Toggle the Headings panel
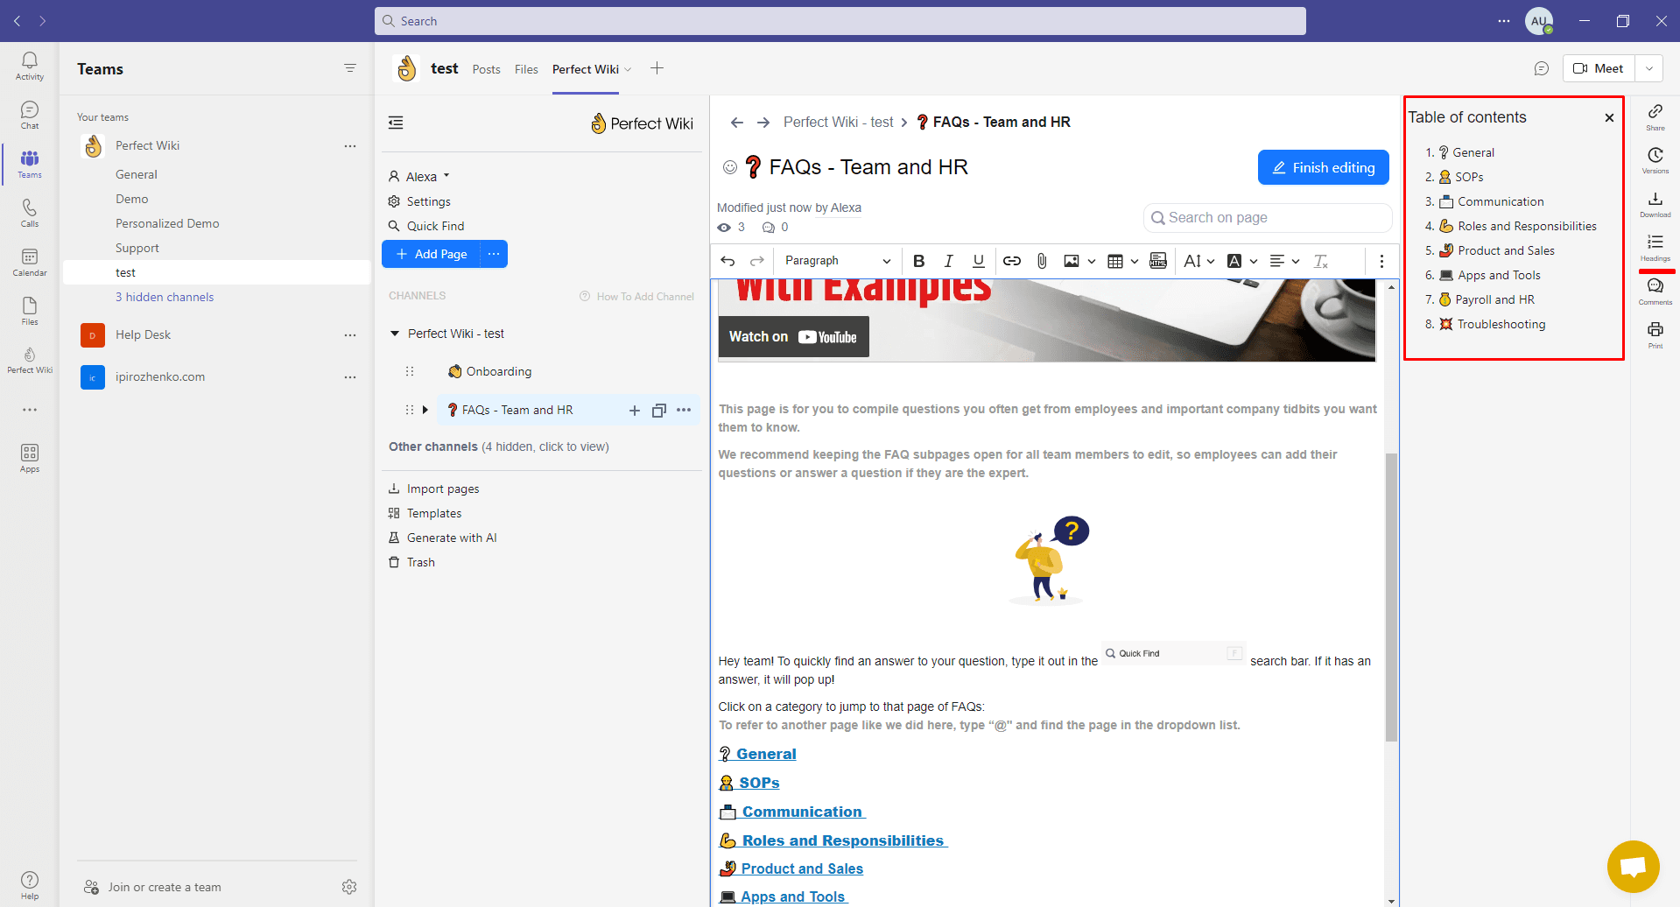 (x=1655, y=248)
